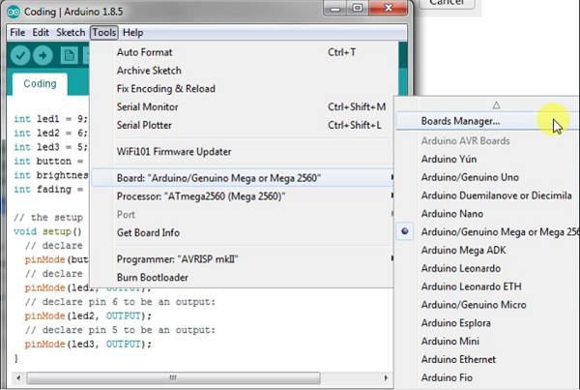The image size is (580, 390).
Task: Choose Get Board Info
Action: pyautogui.click(x=243, y=232)
